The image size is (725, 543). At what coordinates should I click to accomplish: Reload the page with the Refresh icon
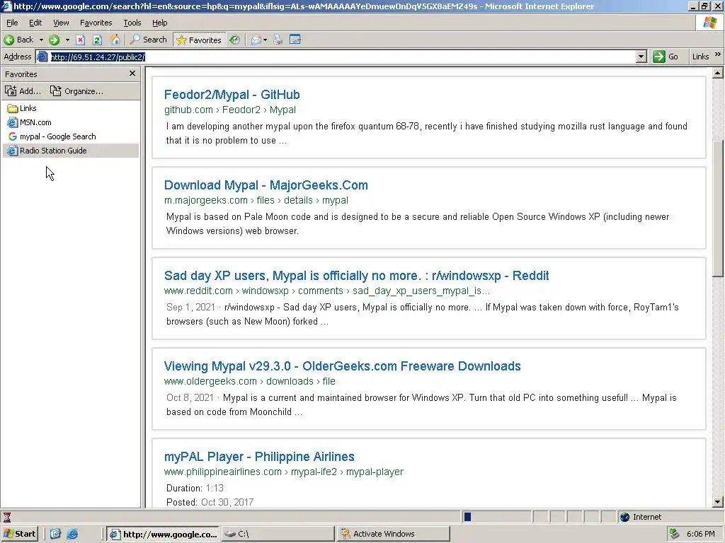[97, 40]
